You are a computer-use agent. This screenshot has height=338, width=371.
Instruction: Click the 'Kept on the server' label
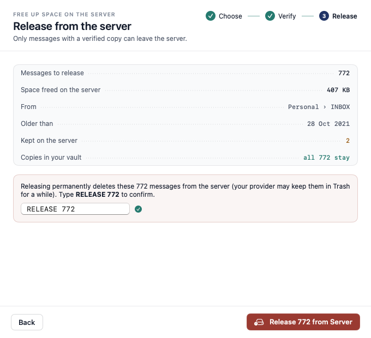tap(49, 141)
